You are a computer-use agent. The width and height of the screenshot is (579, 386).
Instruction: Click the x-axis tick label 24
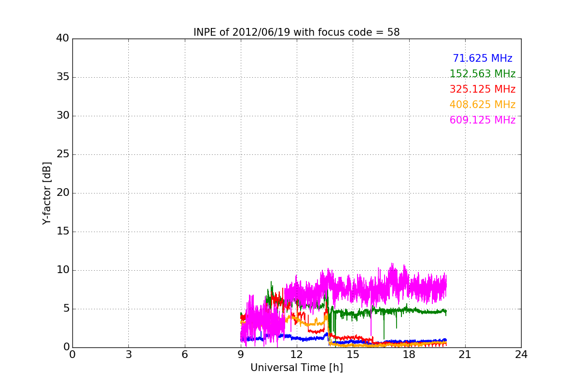tap(521, 355)
